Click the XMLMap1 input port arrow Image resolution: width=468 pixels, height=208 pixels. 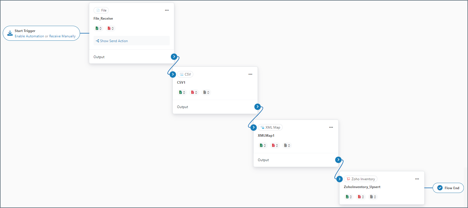(254, 127)
